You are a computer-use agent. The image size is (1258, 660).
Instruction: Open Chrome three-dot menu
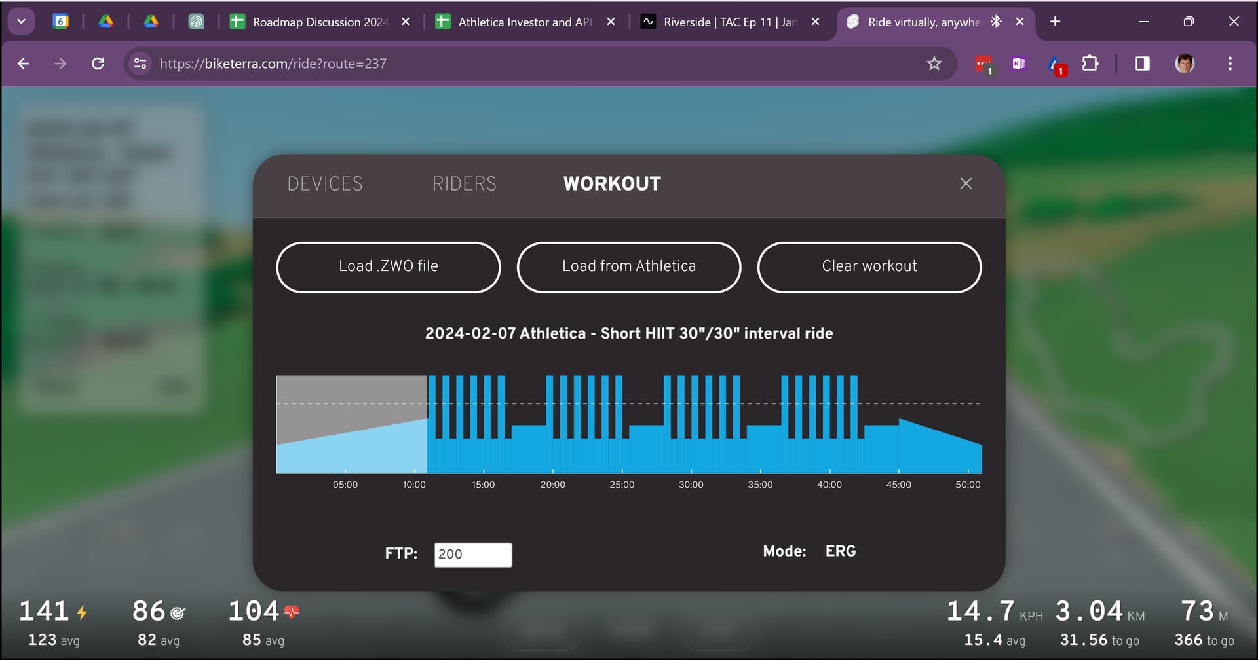(x=1230, y=64)
